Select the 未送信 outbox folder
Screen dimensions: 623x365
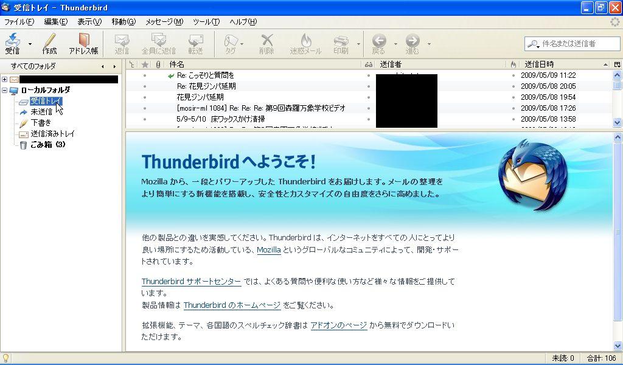point(41,112)
